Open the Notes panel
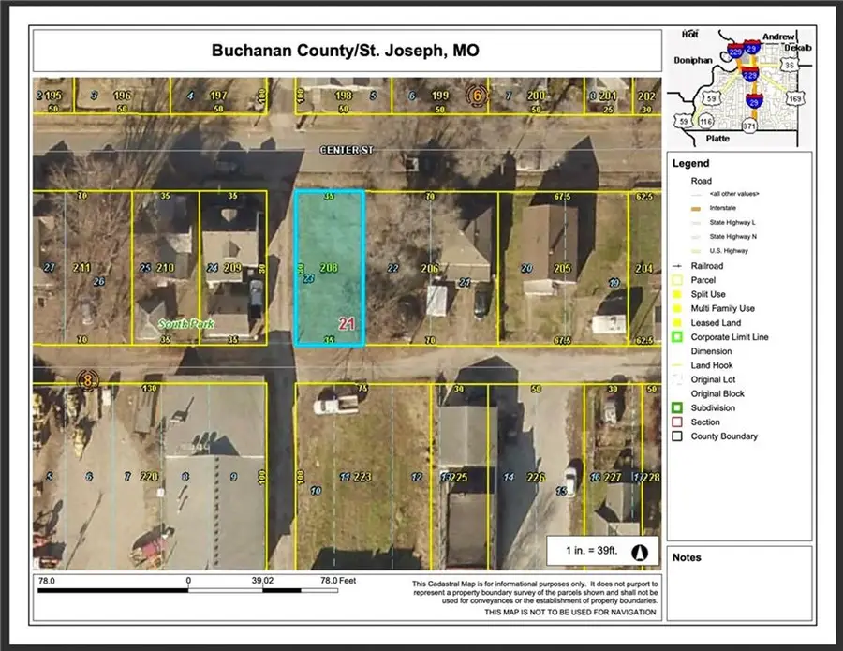Image resolution: width=843 pixels, height=651 pixels. click(688, 556)
